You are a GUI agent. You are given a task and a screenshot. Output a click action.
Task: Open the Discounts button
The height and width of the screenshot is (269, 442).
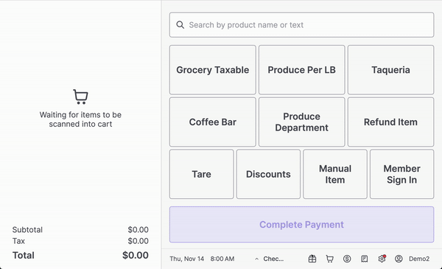(268, 174)
